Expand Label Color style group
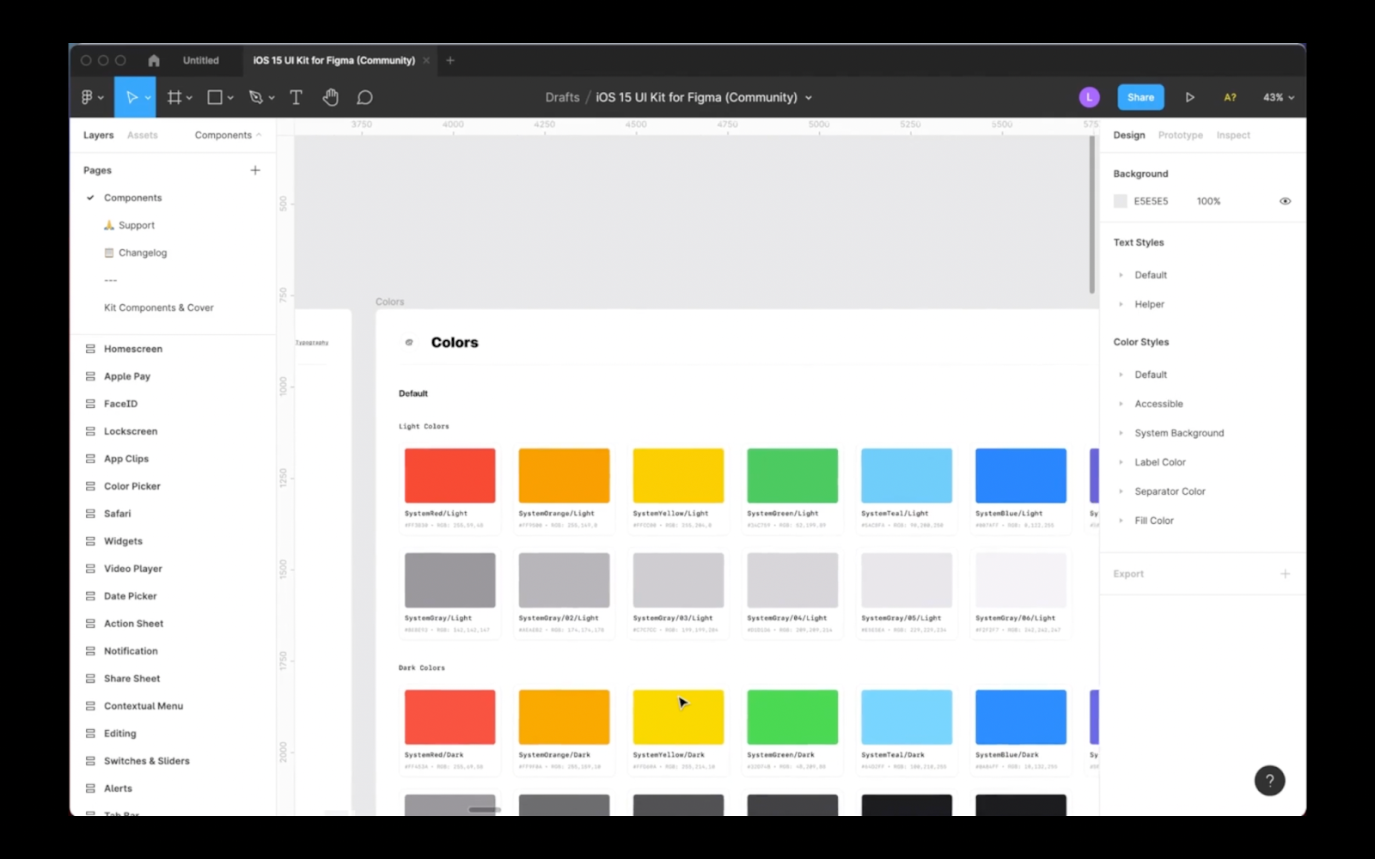The height and width of the screenshot is (859, 1375). [x=1121, y=462]
